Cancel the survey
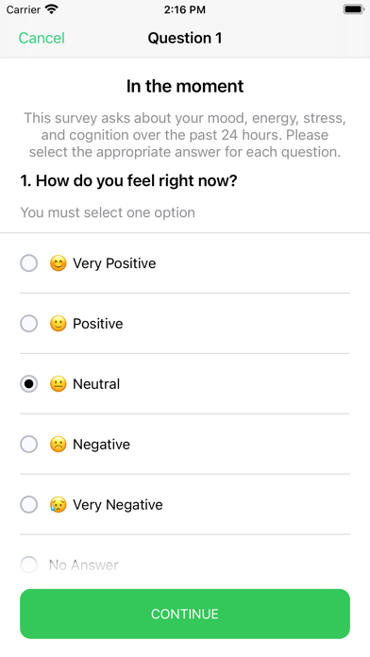The width and height of the screenshot is (370, 657). [42, 38]
